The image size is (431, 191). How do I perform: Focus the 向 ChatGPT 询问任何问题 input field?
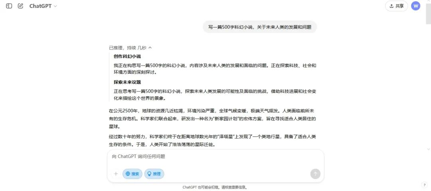tap(215, 157)
